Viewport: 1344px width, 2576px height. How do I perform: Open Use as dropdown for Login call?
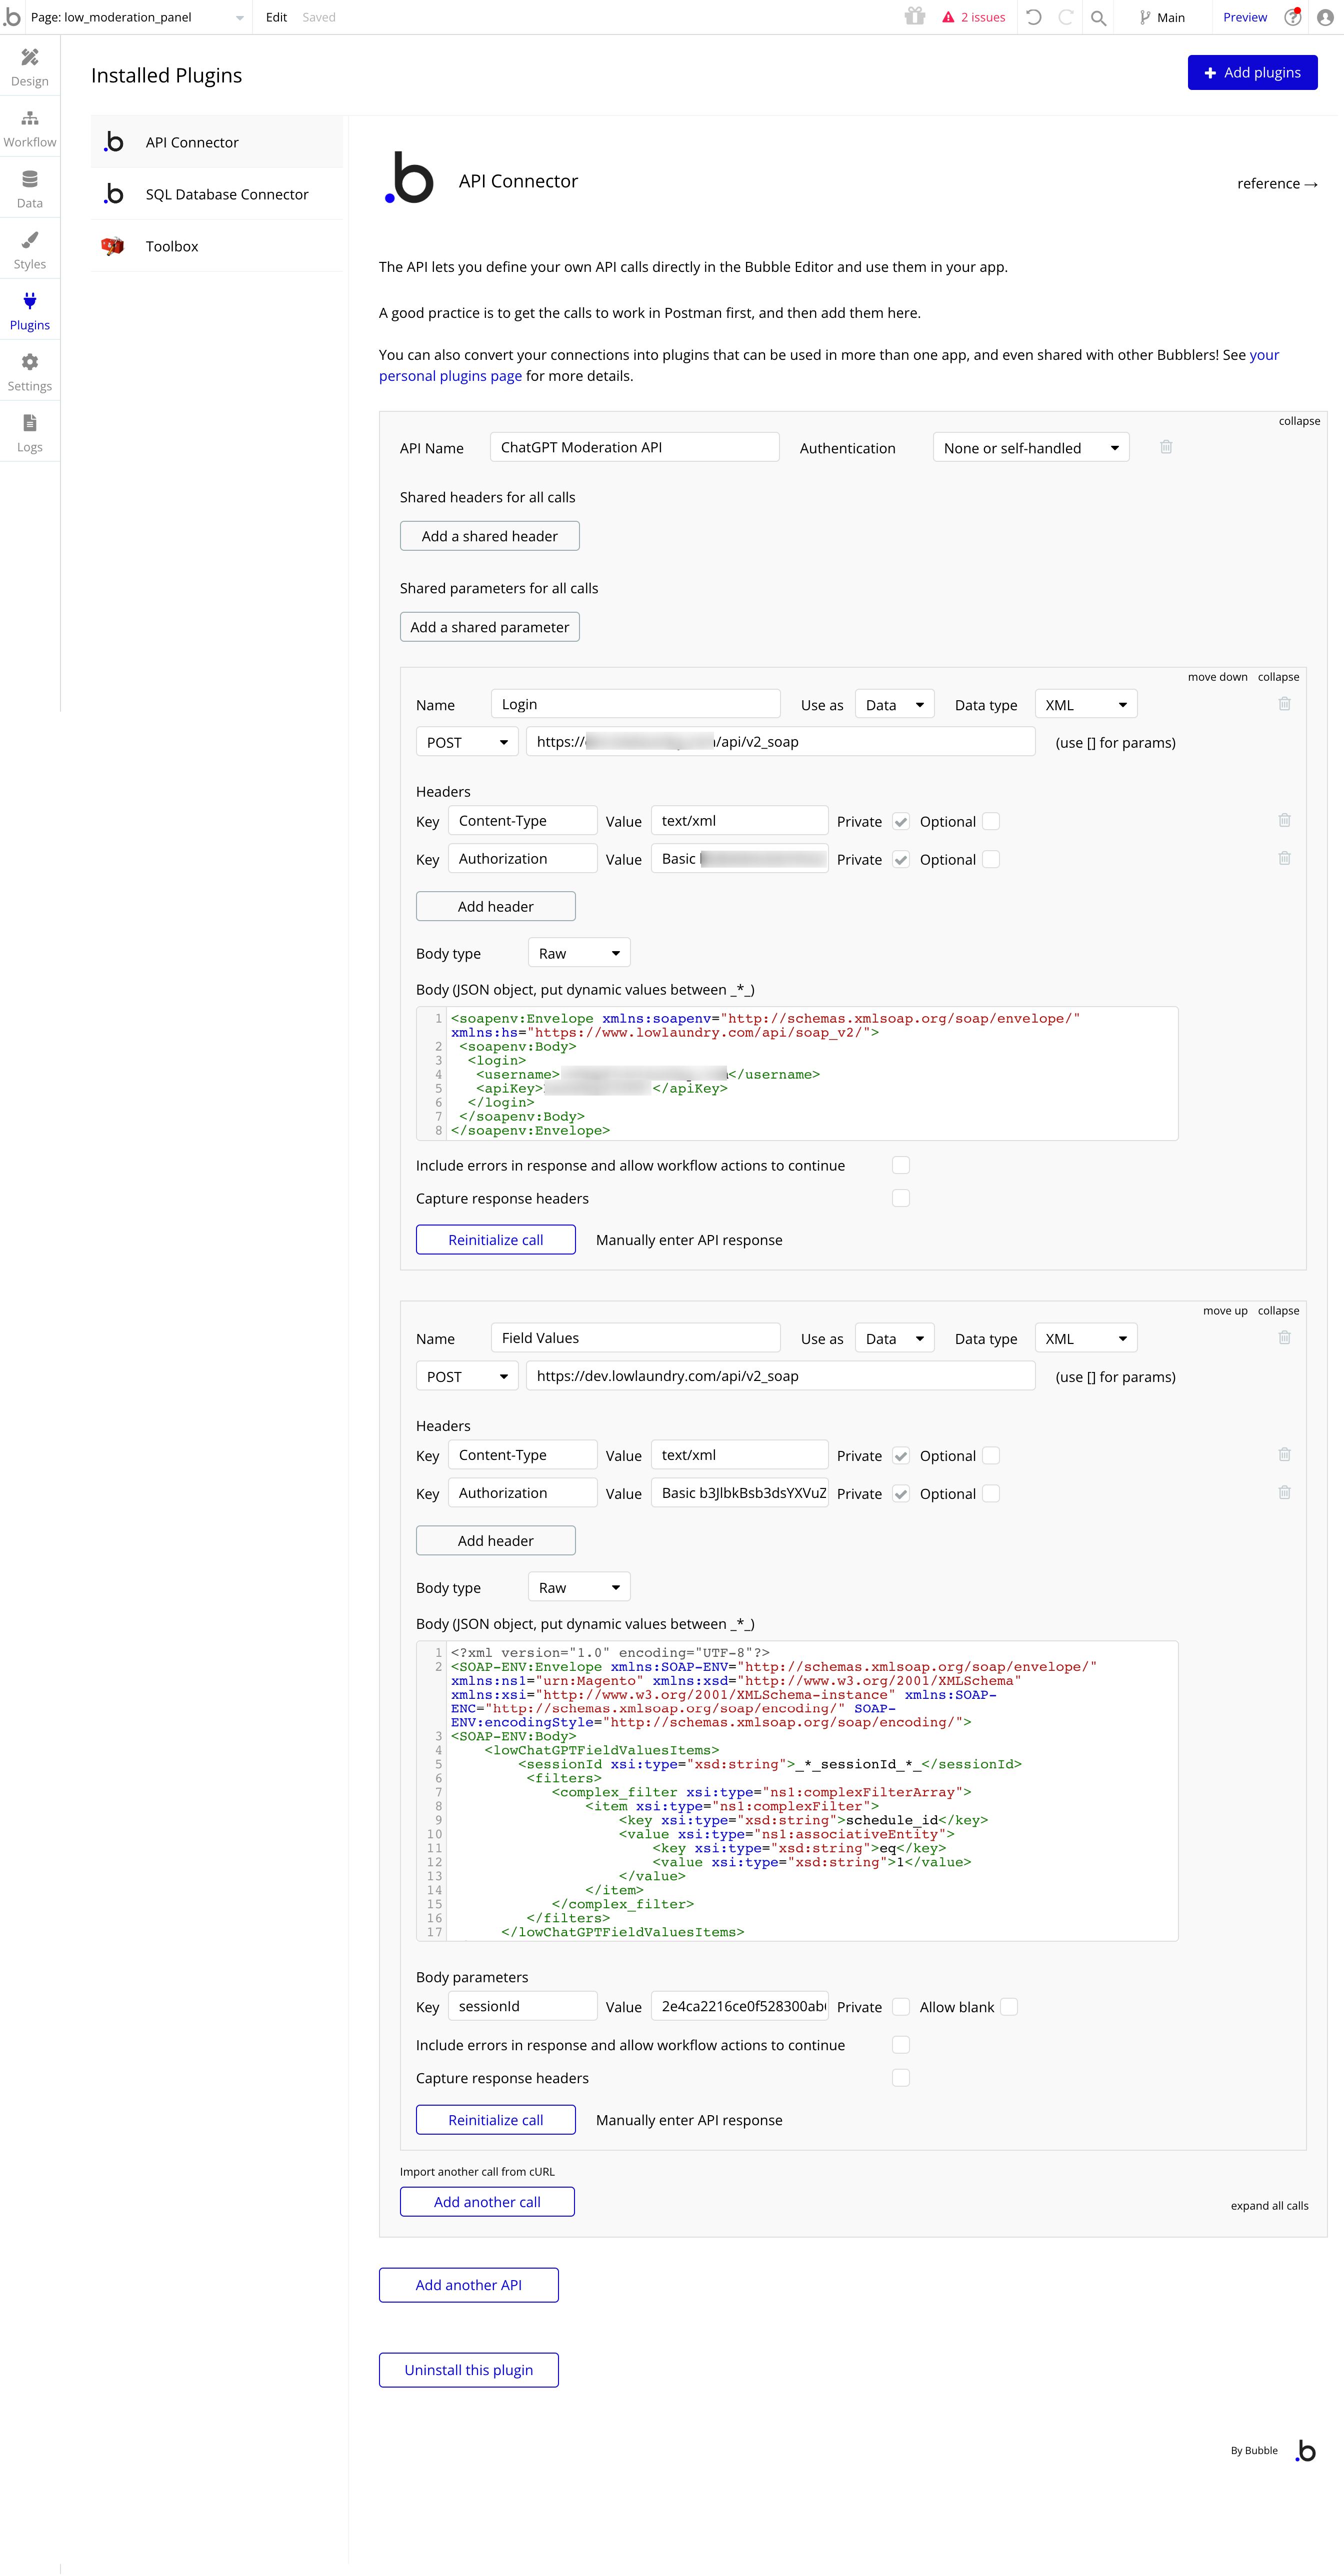coord(894,705)
